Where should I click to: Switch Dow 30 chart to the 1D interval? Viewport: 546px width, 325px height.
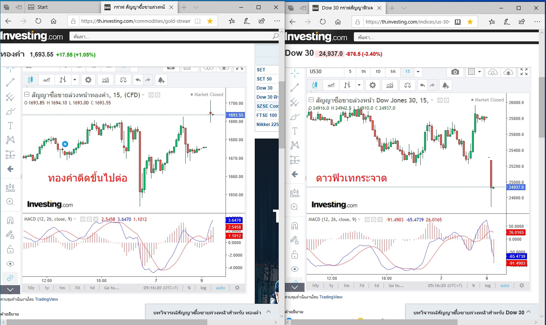(x=378, y=72)
